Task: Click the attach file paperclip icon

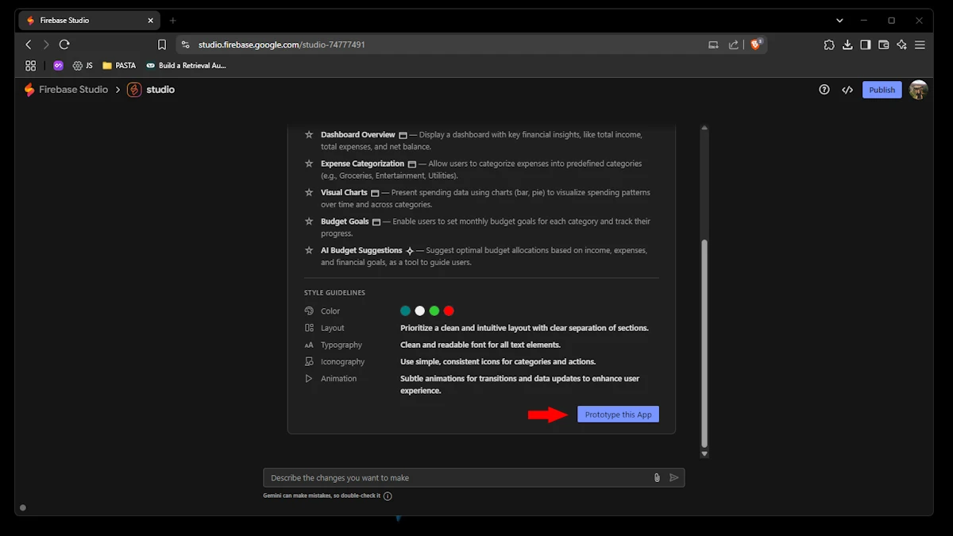Action: (657, 477)
